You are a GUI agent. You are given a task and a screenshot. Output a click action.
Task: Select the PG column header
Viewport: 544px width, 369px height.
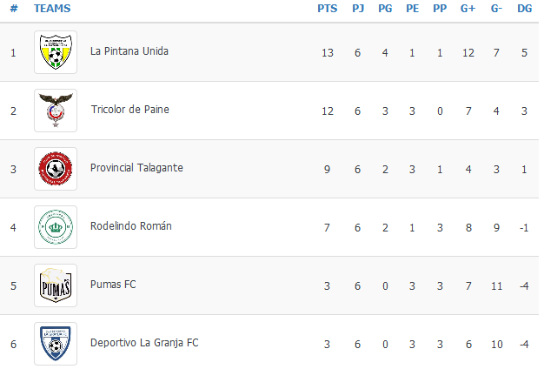point(385,9)
